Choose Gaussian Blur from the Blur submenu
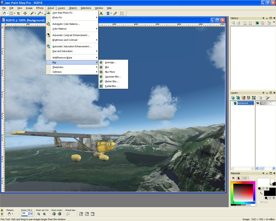Viewport: 276px width, 221px height. point(113,77)
